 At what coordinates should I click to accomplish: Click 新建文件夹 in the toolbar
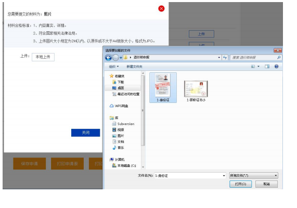[x=134, y=67]
